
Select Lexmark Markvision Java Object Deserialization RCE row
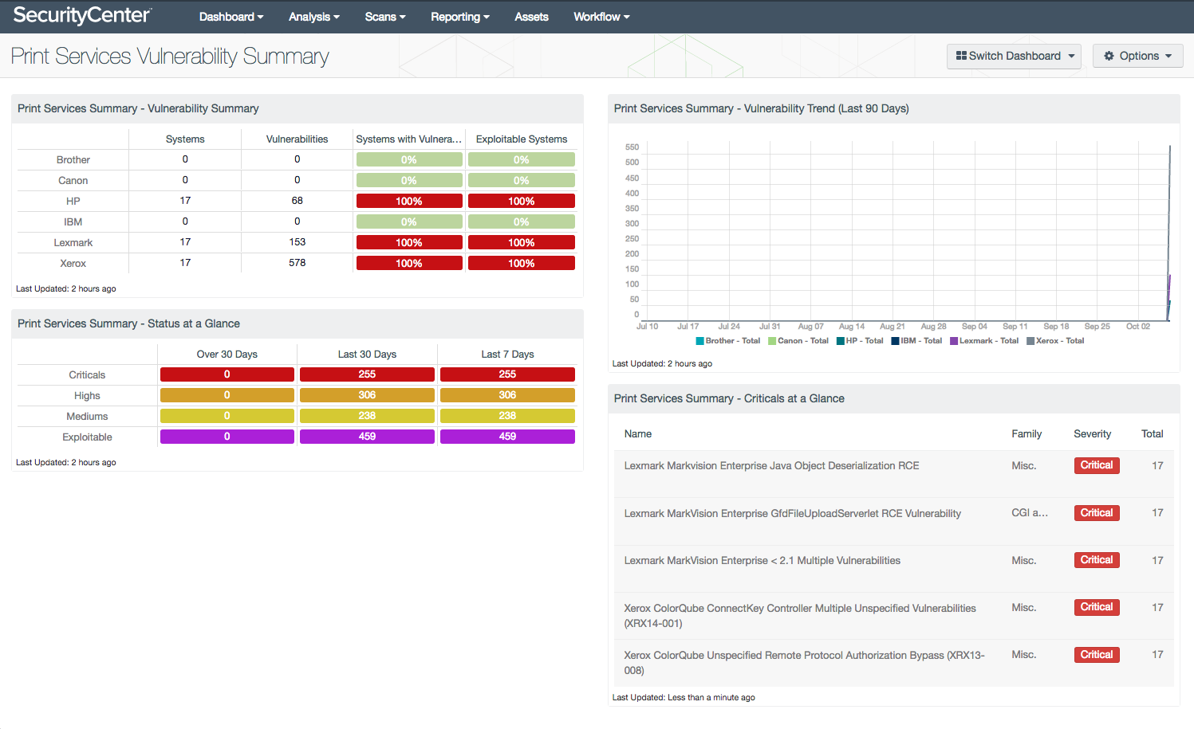click(x=894, y=474)
